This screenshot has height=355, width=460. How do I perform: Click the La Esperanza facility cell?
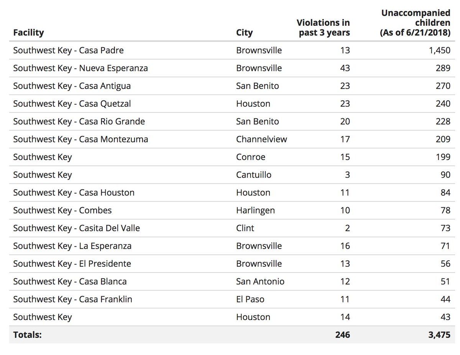pyautogui.click(x=72, y=246)
